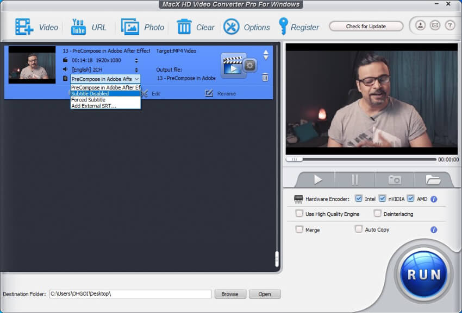Screen dimensions: 462x313
Task: Enable the Merge checkbox
Action: point(299,229)
